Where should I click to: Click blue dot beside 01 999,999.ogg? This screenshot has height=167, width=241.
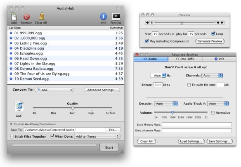[11, 33]
